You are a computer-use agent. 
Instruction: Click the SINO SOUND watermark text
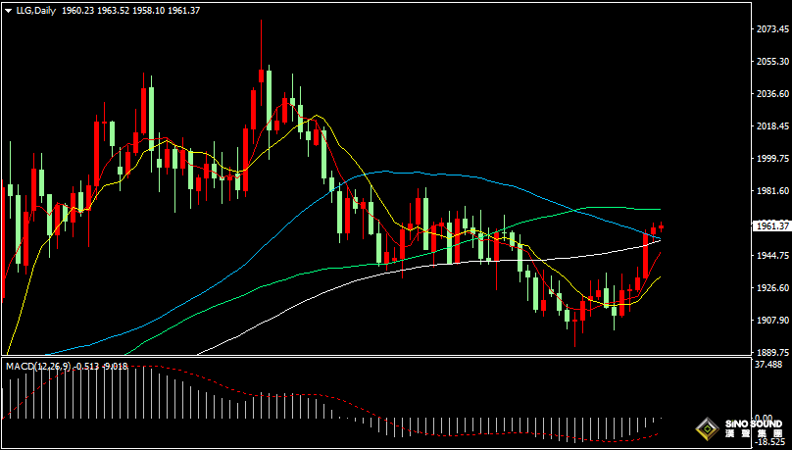click(x=753, y=424)
